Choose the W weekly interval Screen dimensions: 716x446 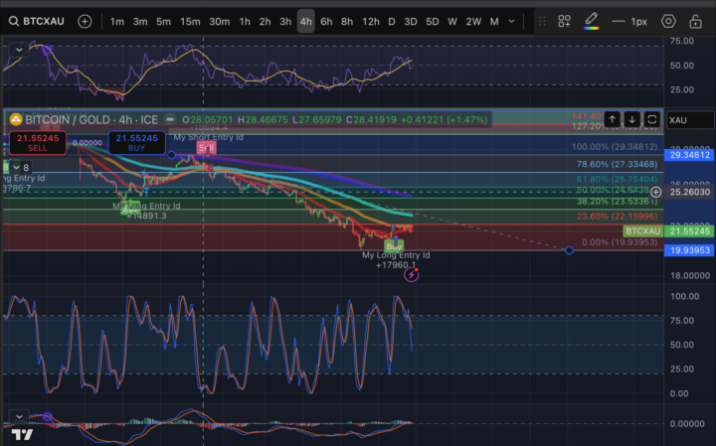(452, 22)
